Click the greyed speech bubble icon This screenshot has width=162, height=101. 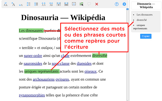pyautogui.click(x=89, y=4)
